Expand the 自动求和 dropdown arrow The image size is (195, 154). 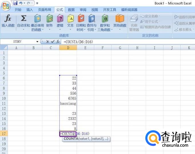pos(23,30)
